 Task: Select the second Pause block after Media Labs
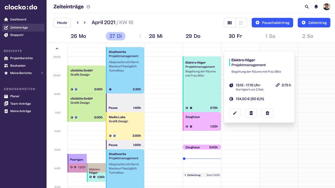point(125,145)
